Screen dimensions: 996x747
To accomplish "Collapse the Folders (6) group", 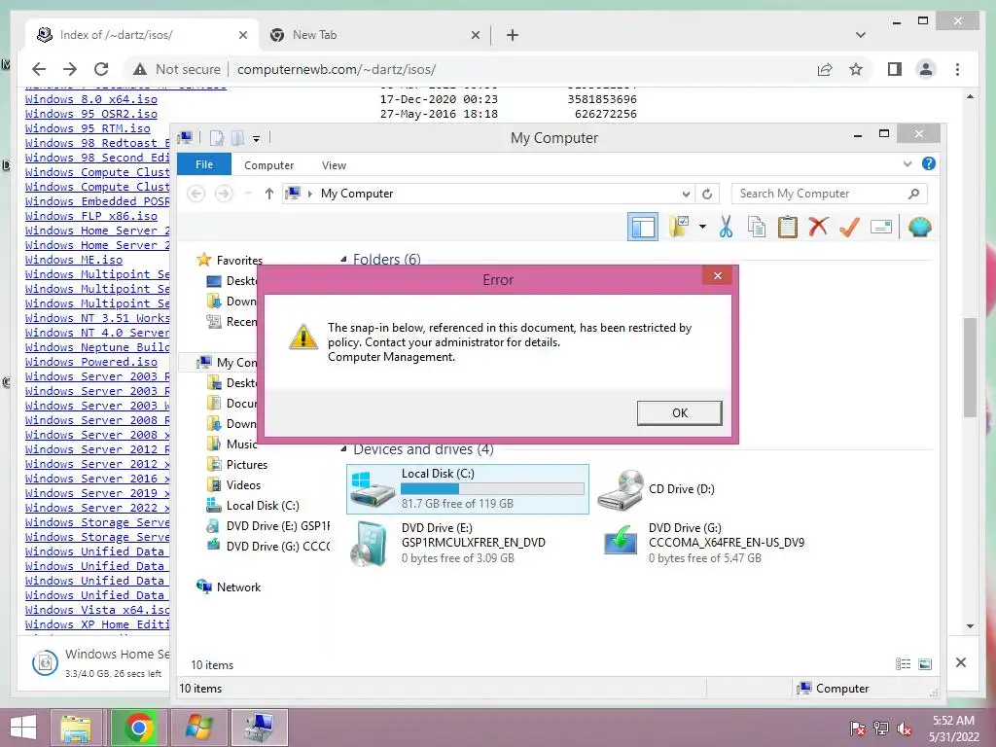I will (343, 259).
